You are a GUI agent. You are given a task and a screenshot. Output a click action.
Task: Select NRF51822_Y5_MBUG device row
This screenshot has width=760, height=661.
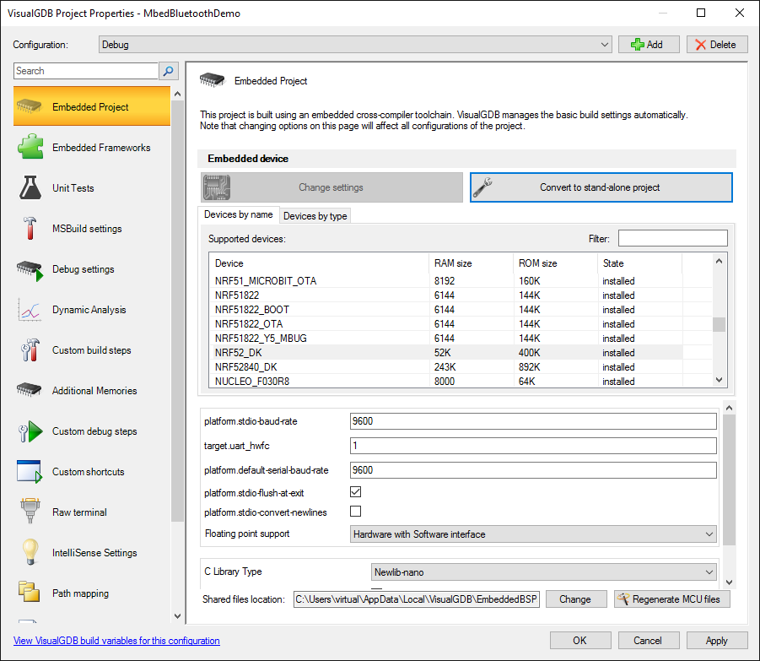coord(446,338)
